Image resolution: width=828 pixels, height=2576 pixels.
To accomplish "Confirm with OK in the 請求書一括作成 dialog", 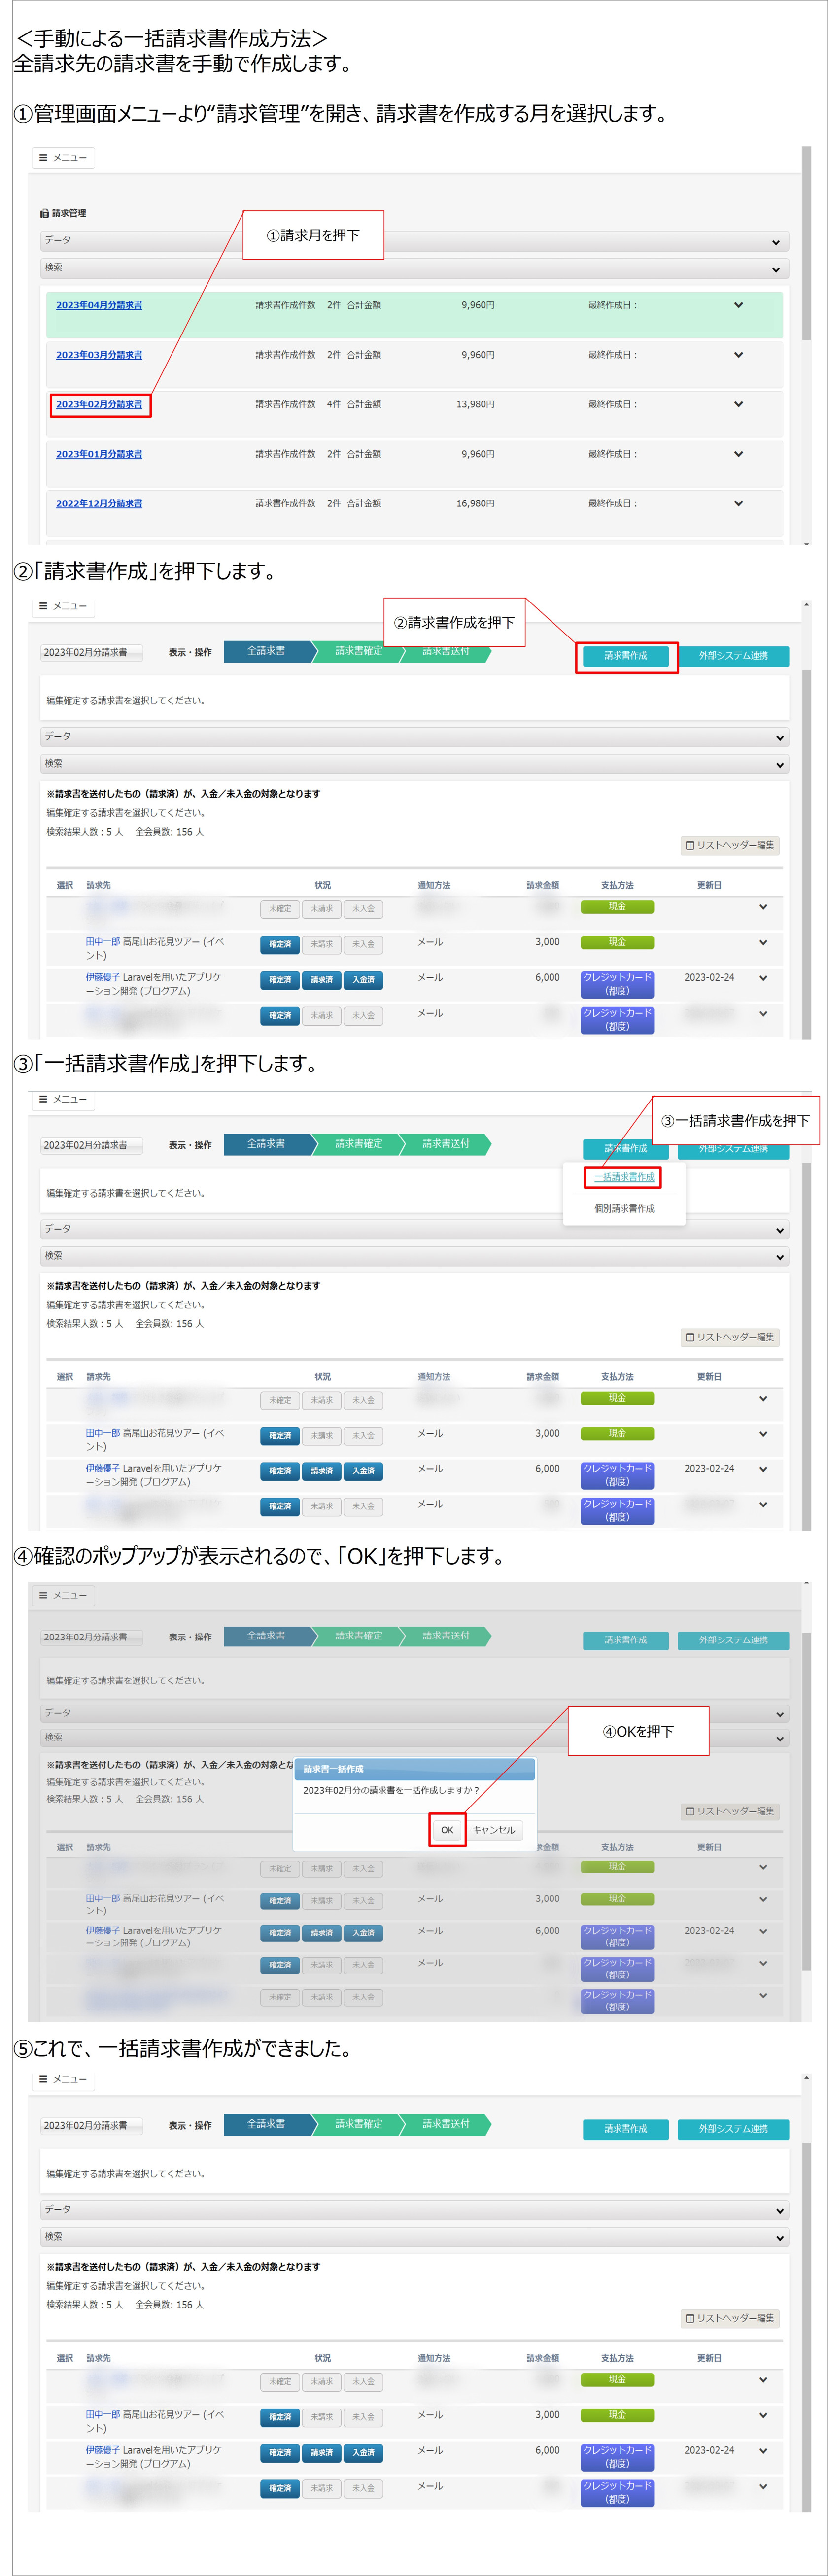I will pos(447,1830).
